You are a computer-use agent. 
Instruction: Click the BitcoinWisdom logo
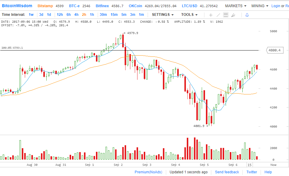coord(17,6)
